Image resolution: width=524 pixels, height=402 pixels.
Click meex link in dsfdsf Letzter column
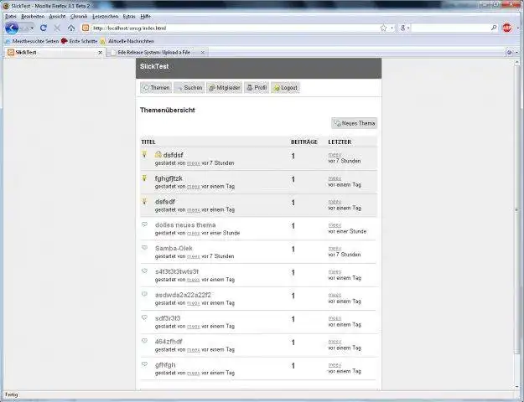pyautogui.click(x=335, y=155)
